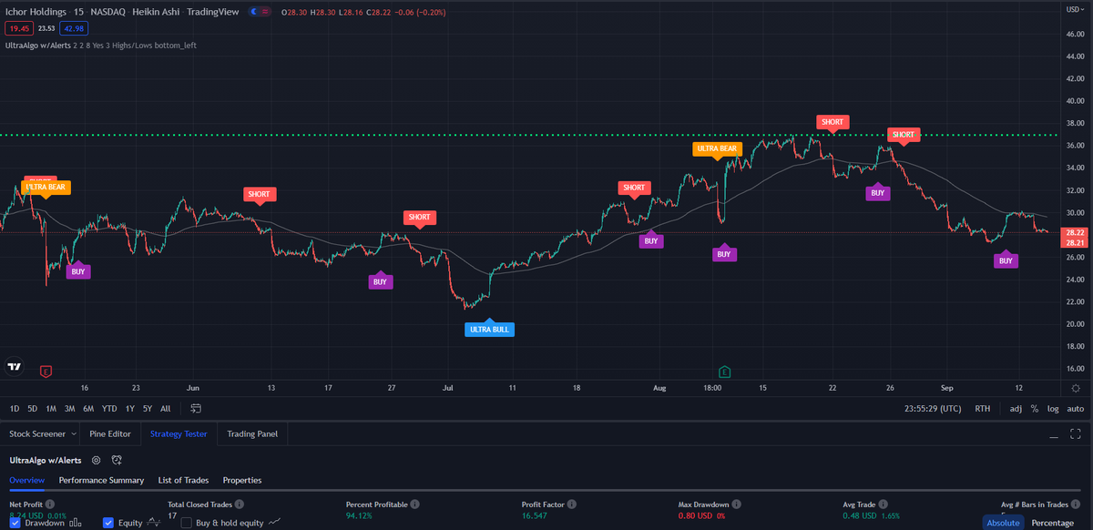Image resolution: width=1093 pixels, height=530 pixels.
Task: Toggle the Equity checkbox
Action: (x=108, y=523)
